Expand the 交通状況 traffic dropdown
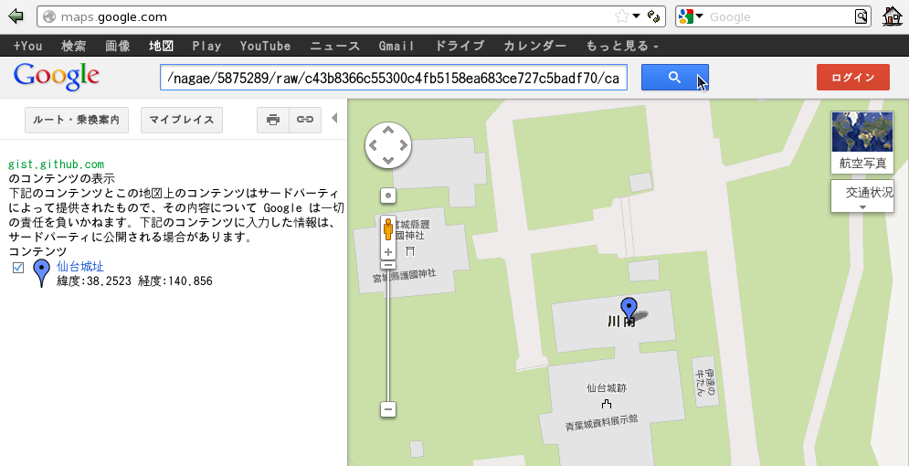Viewport: 909px width, 466px height. [x=862, y=196]
